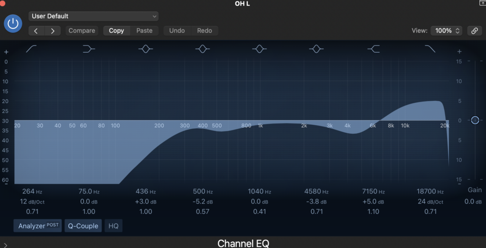Click the 4580 Hz frequency value field
This screenshot has width=486, height=248.
tap(316, 192)
